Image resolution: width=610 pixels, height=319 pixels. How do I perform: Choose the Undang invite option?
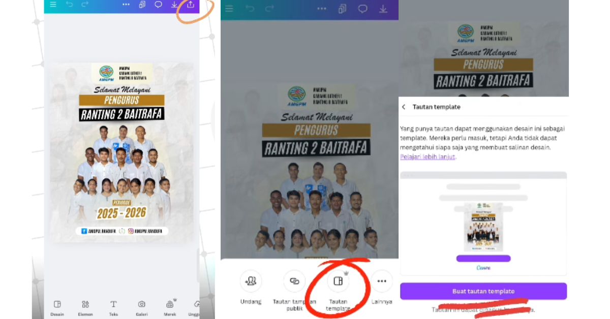pos(251,288)
